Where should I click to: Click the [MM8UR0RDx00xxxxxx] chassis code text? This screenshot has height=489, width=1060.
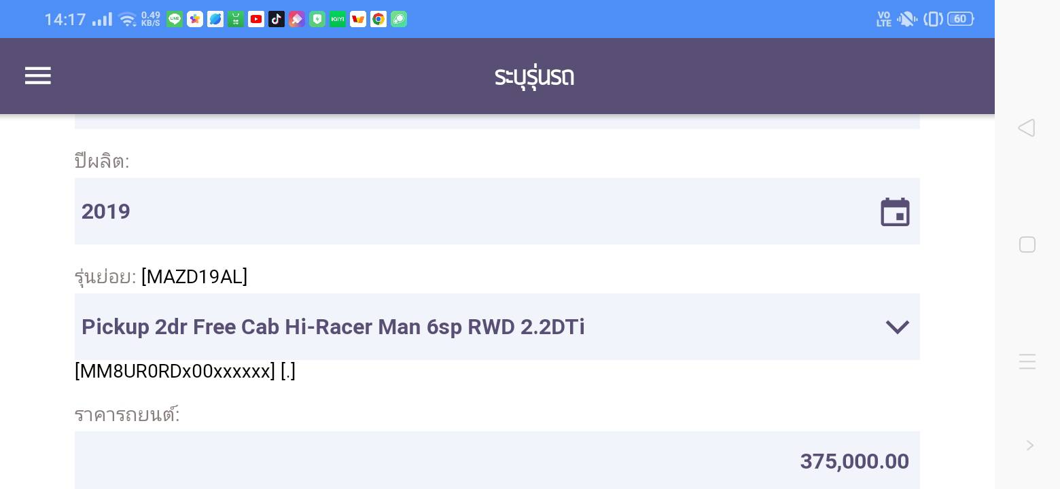[175, 371]
